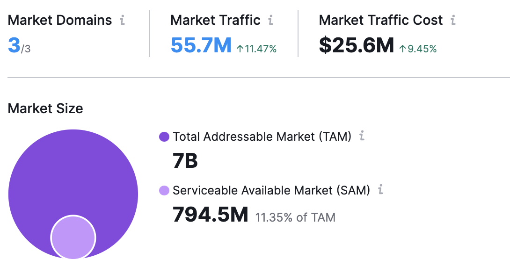Click the 794.5M SAM value
The height and width of the screenshot is (259, 510).
(x=210, y=215)
